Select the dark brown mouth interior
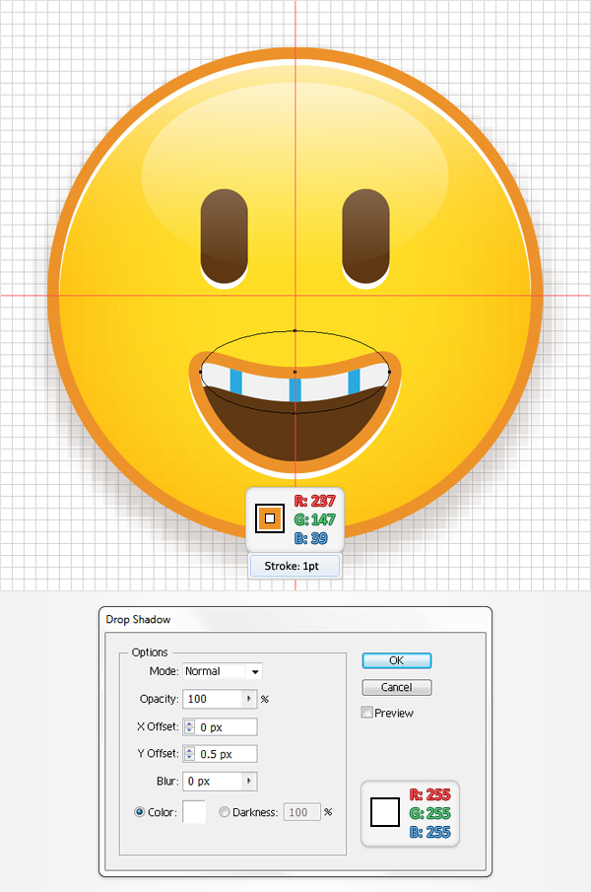Viewport: 591px width, 892px height. [295, 430]
